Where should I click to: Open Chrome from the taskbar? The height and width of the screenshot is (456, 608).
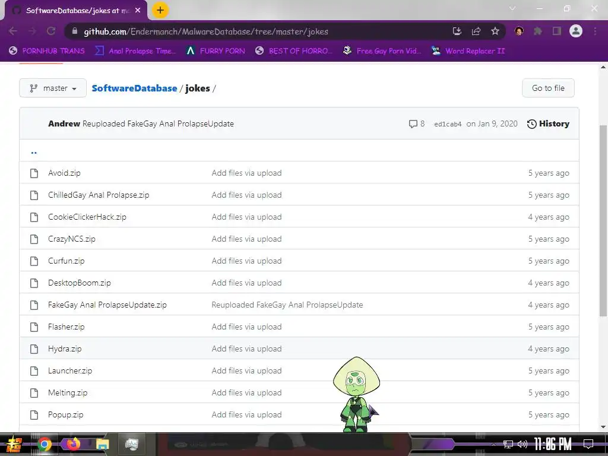pos(44,444)
